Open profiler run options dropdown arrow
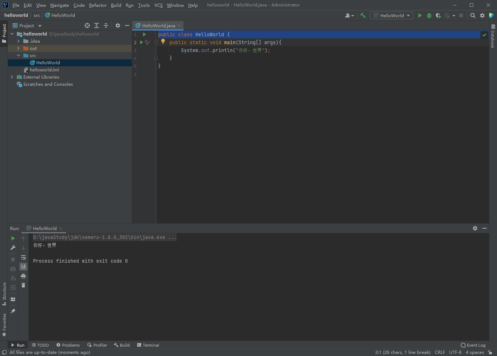 tap(454, 15)
